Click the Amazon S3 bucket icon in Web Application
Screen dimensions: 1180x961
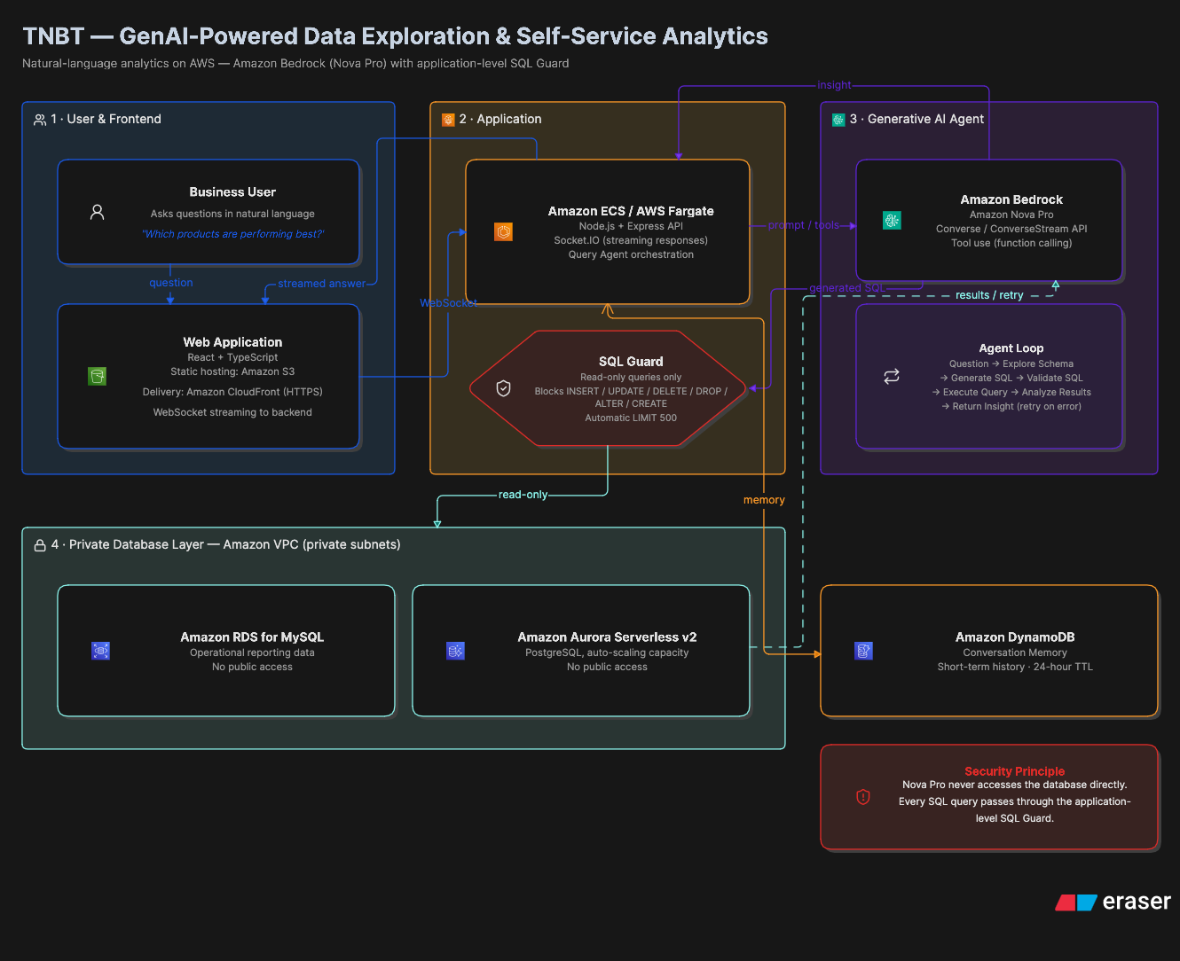tap(98, 376)
